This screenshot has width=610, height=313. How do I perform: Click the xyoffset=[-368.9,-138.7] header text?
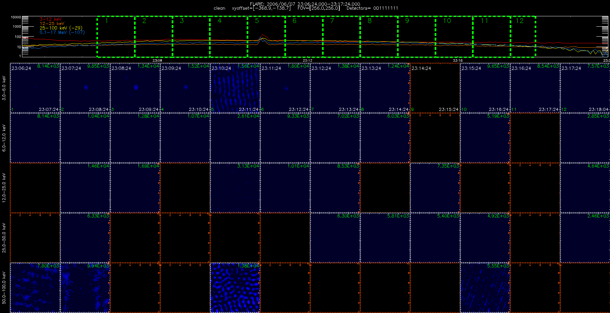[x=261, y=8]
